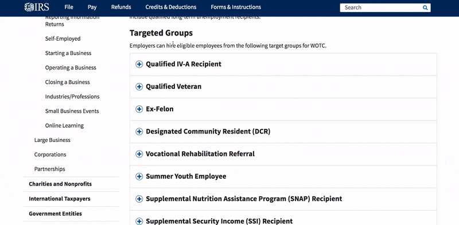Click plus icon next to Vocational Rehabilitation Referral
This screenshot has width=459, height=225.
point(139,154)
